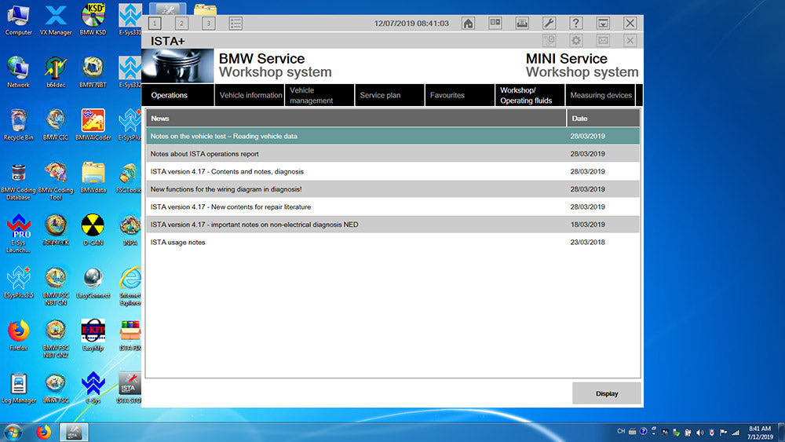The height and width of the screenshot is (442, 785).
Task: Select session slot 3 toggle button
Action: point(208,24)
